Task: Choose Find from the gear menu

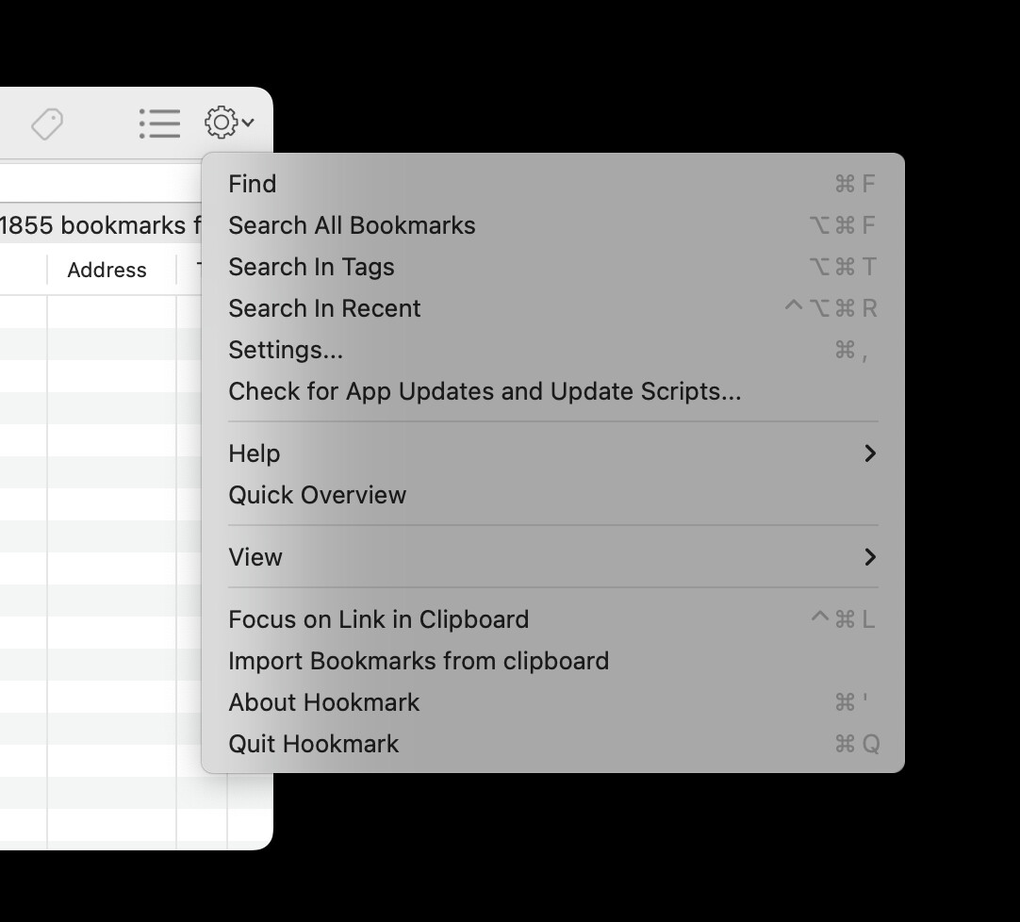Action: point(253,184)
